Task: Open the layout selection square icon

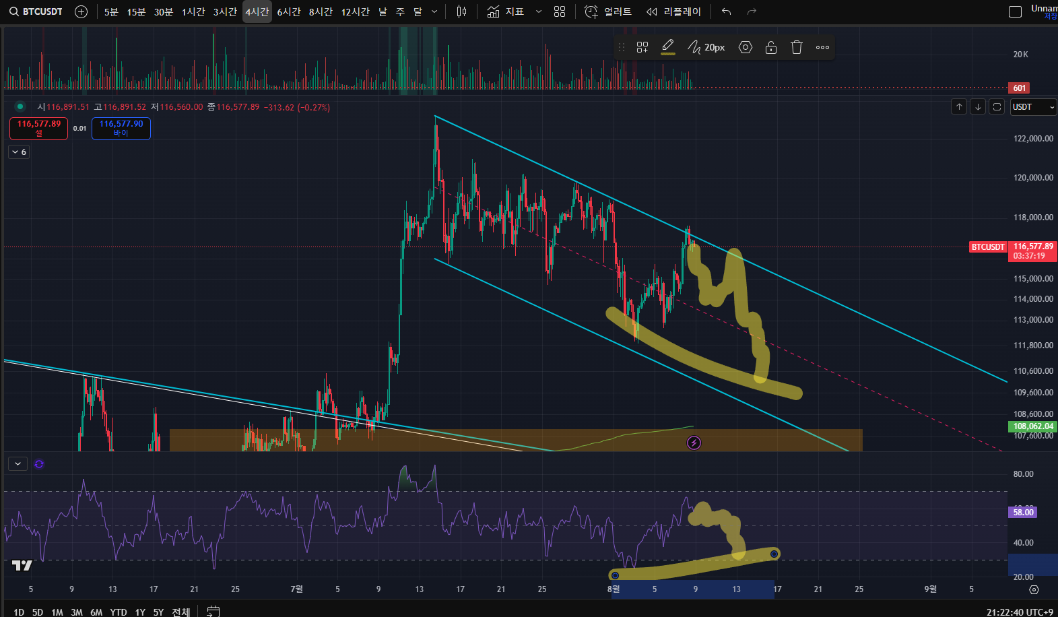Action: (1015, 11)
